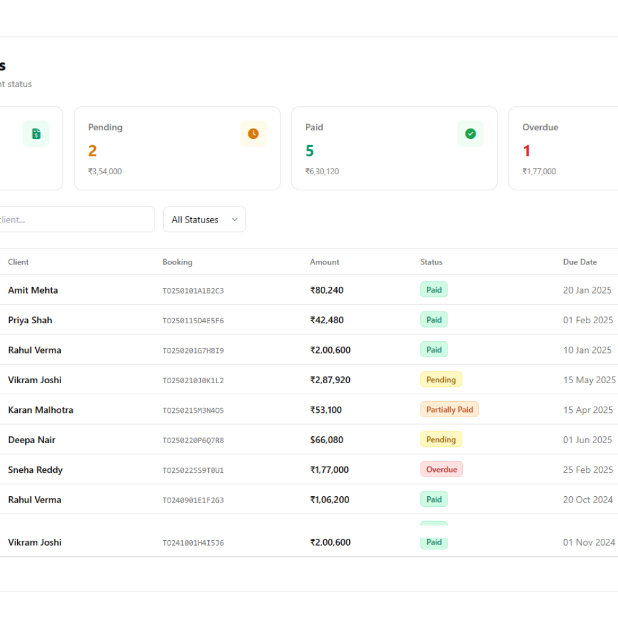Click Vikram Joshi in the 01 Nov 2024 row
The width and height of the screenshot is (618, 618).
tap(35, 543)
